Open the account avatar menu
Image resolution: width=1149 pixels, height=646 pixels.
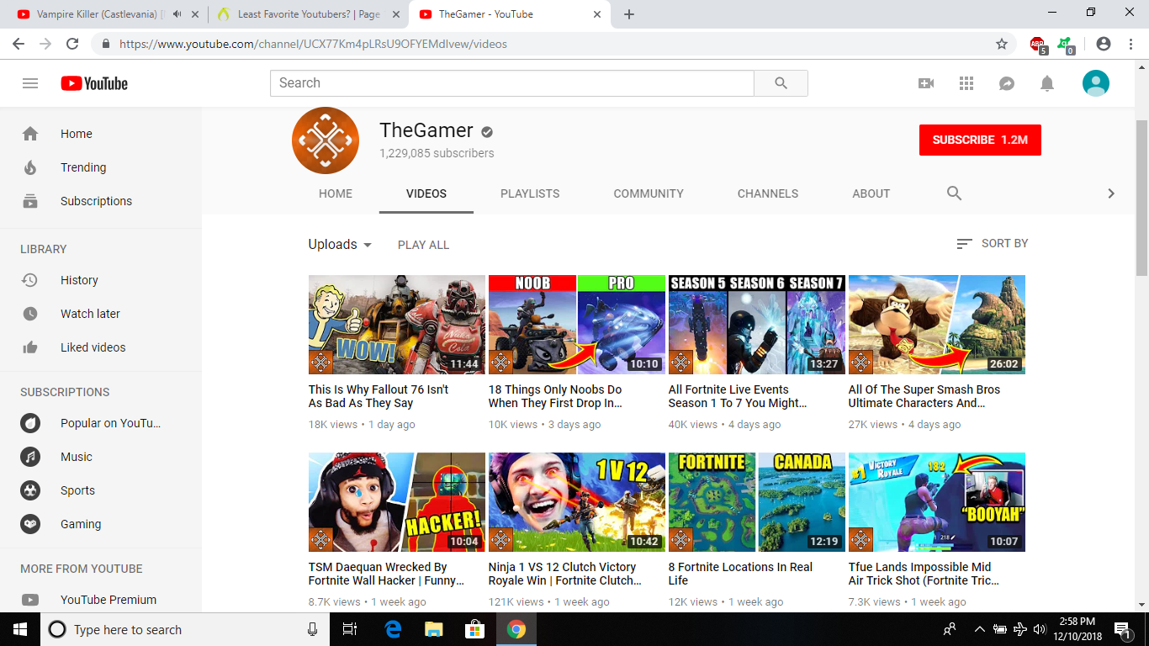[1095, 83]
